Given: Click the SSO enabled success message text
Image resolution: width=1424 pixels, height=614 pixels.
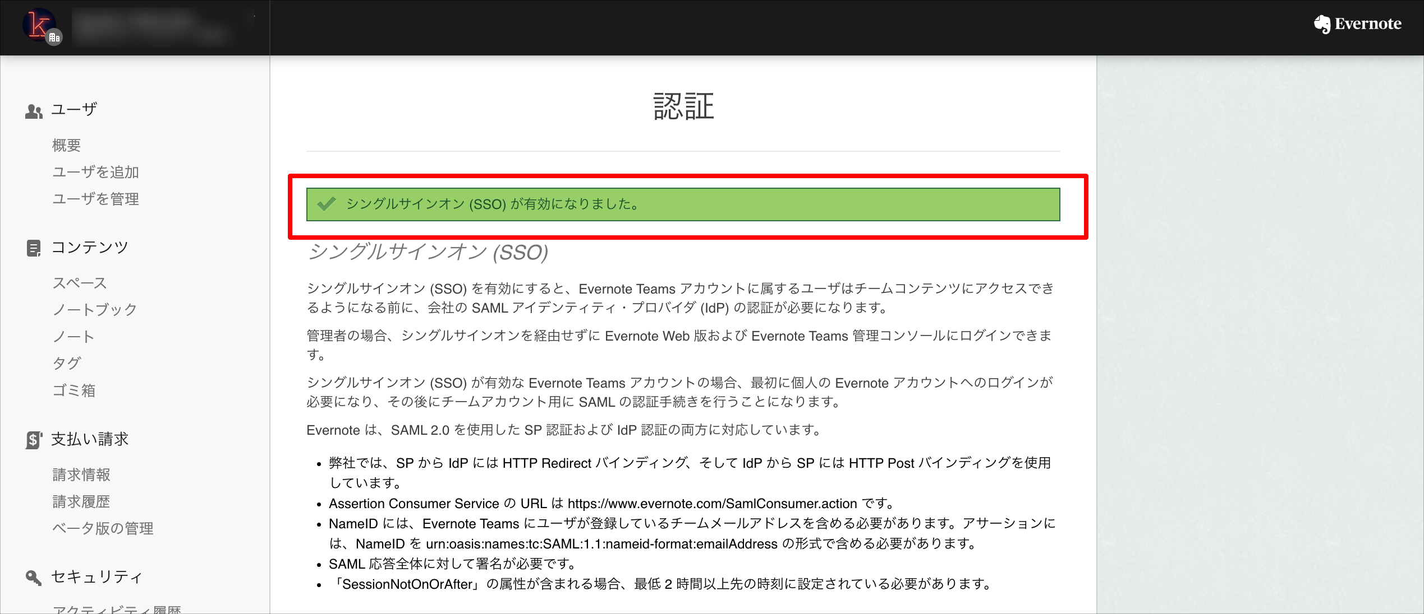Looking at the screenshot, I should point(493,204).
